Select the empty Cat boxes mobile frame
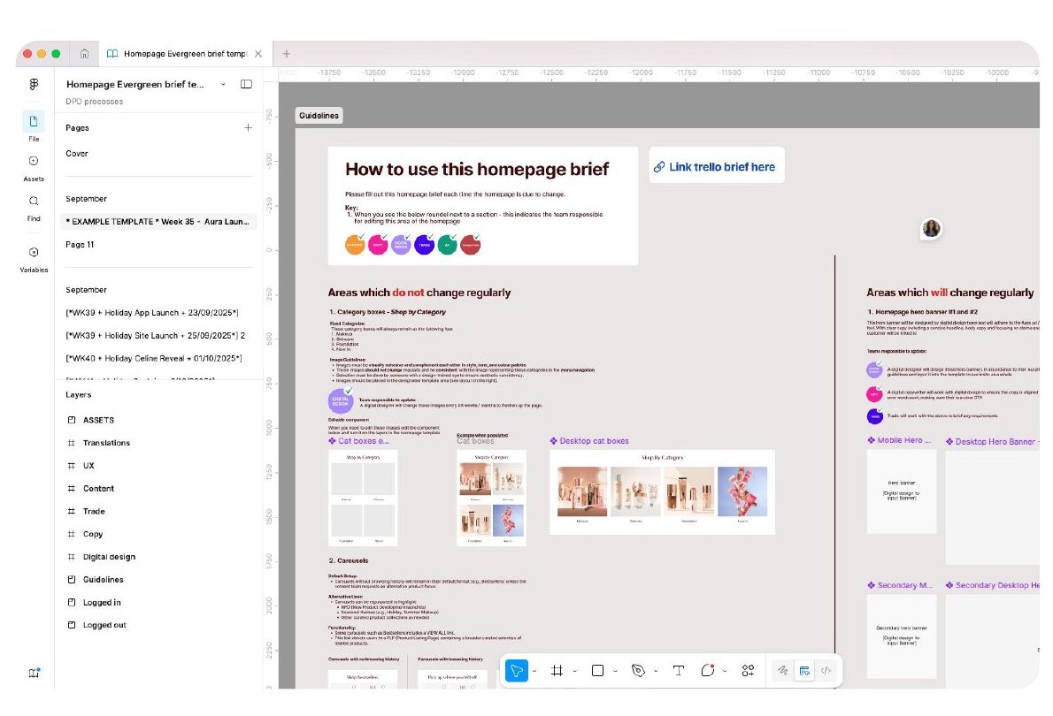 pos(363,498)
